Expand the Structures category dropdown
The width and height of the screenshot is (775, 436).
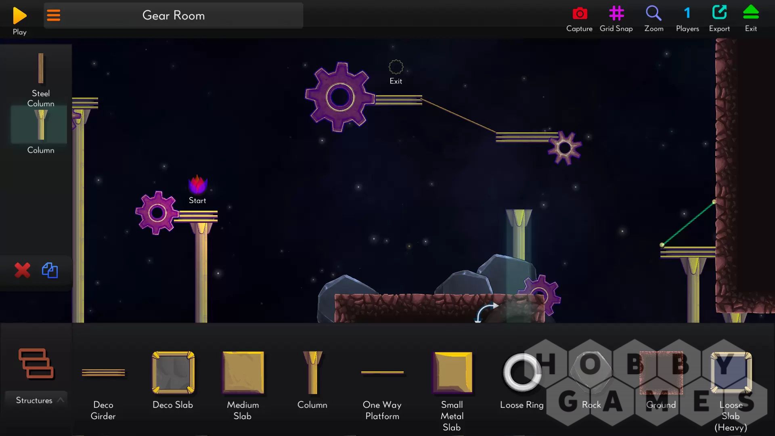[36, 400]
